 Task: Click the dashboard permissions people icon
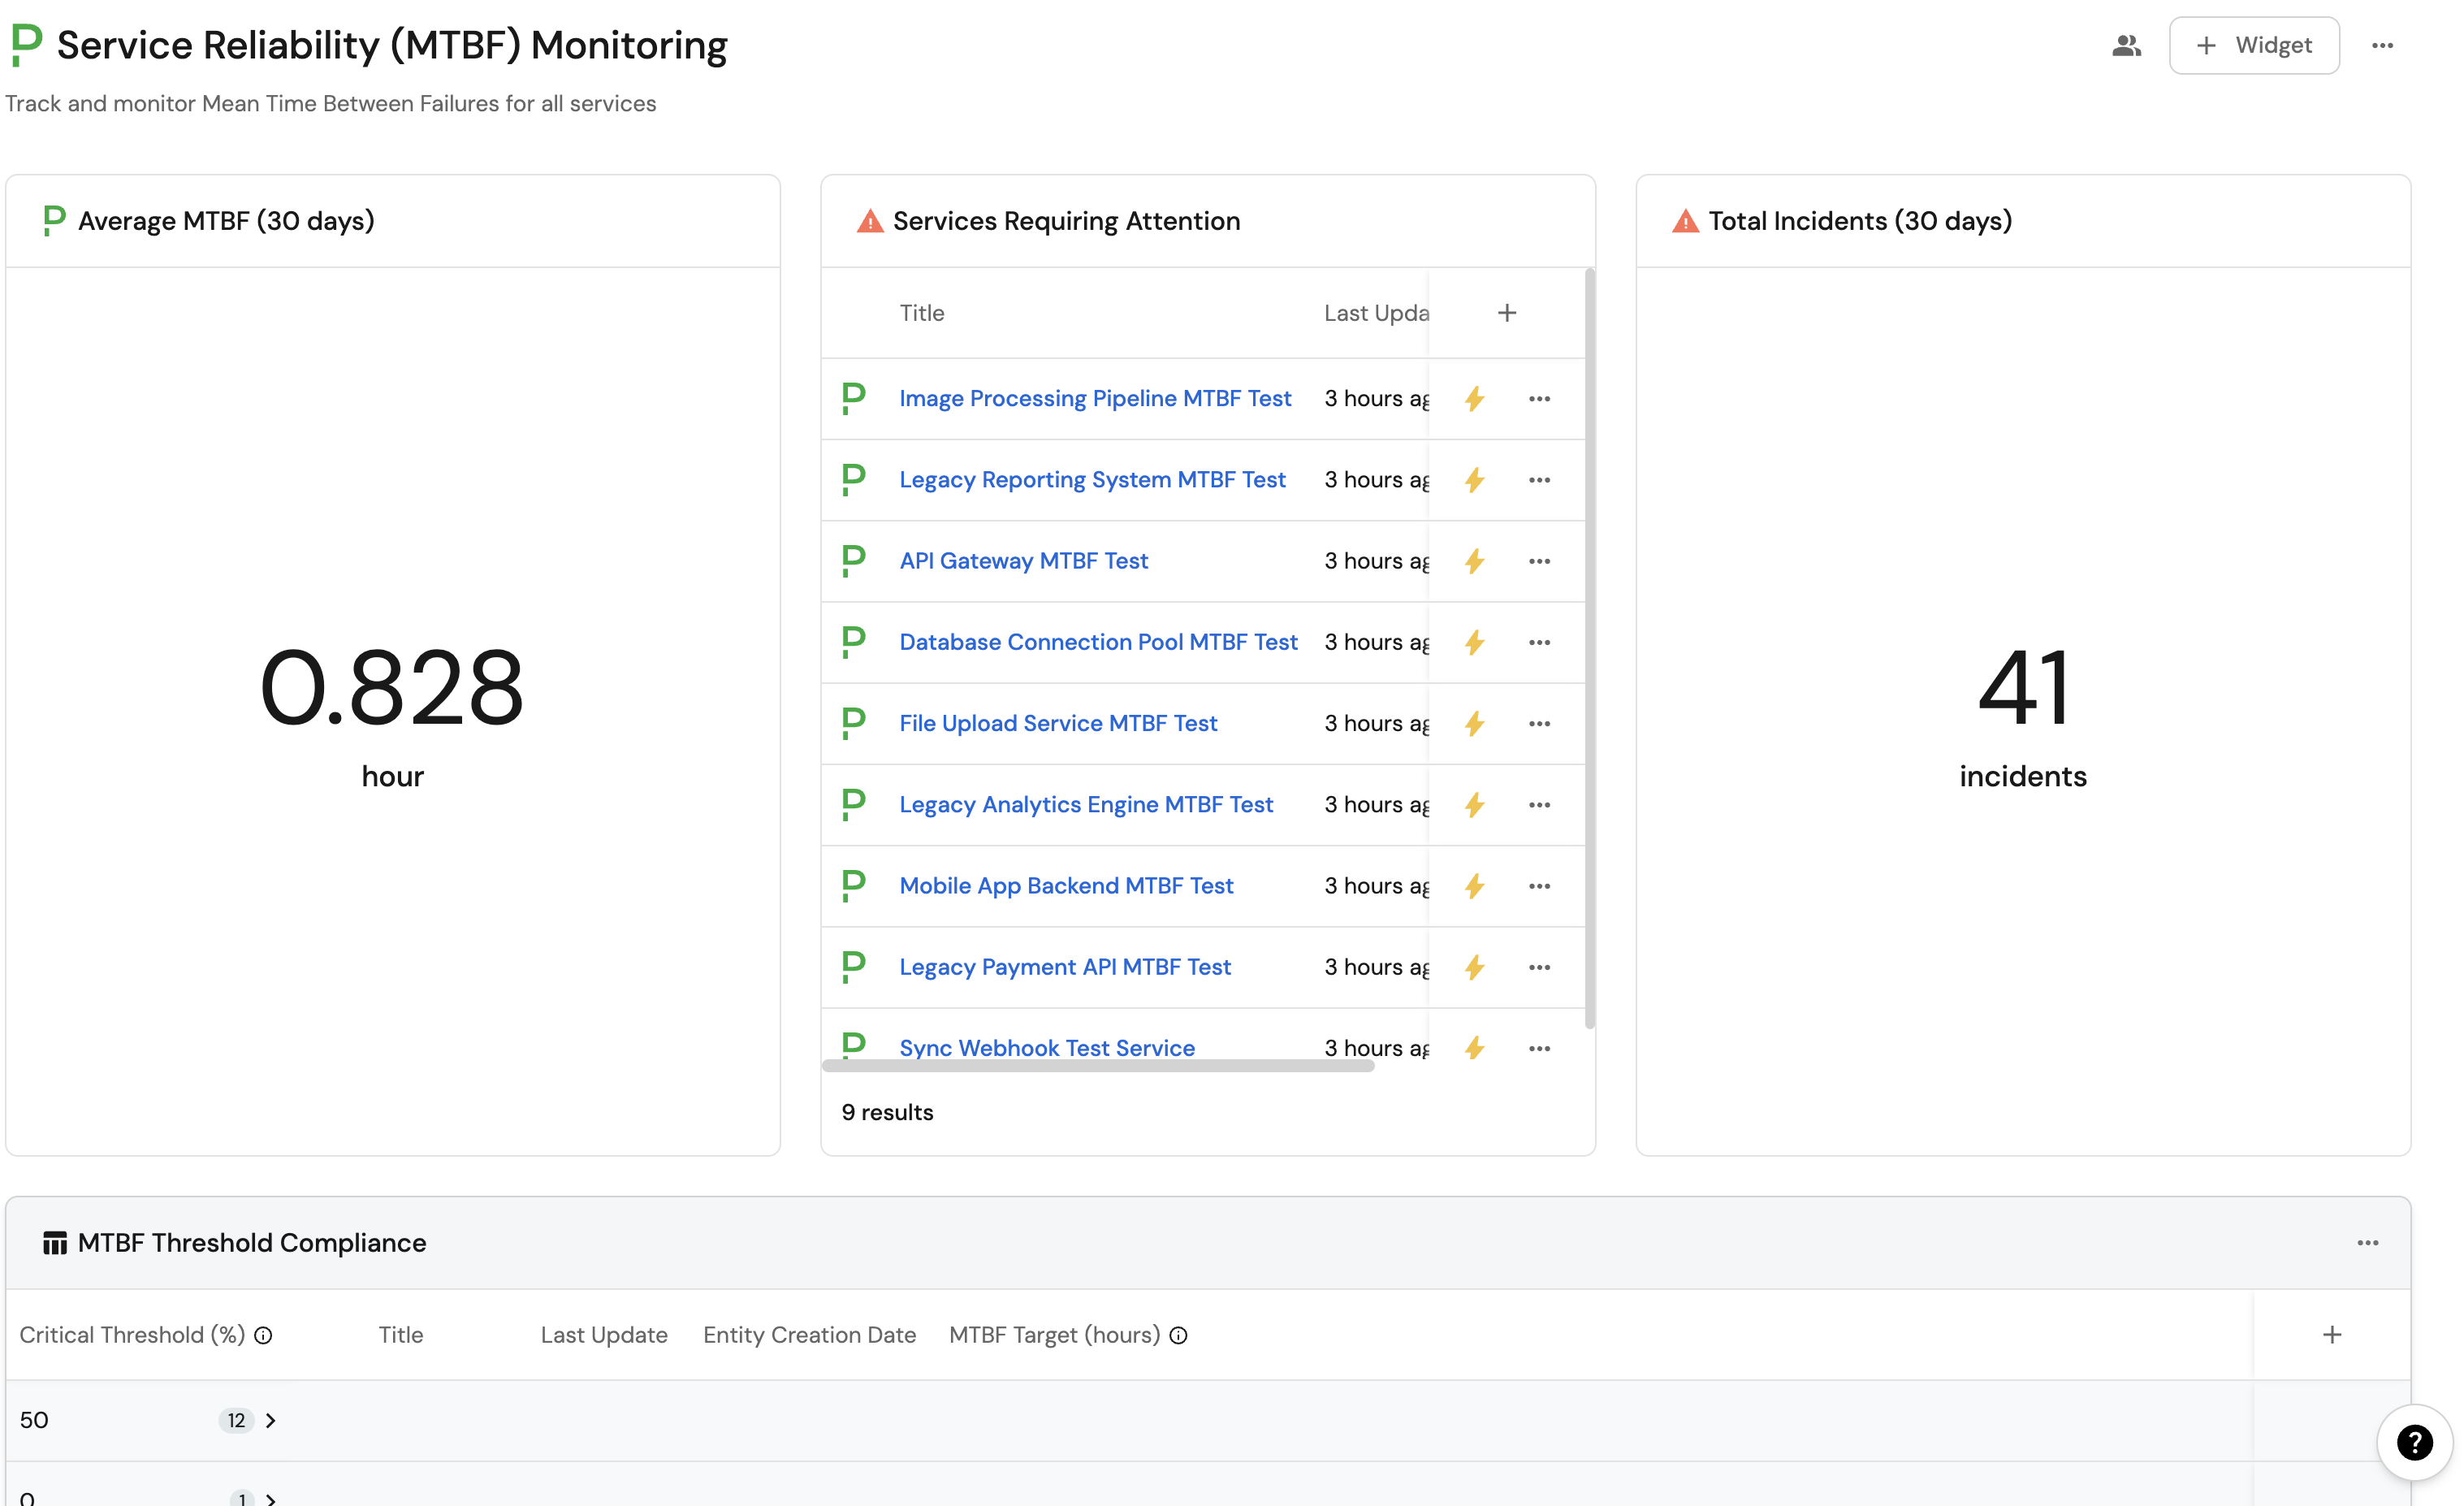coord(2126,46)
